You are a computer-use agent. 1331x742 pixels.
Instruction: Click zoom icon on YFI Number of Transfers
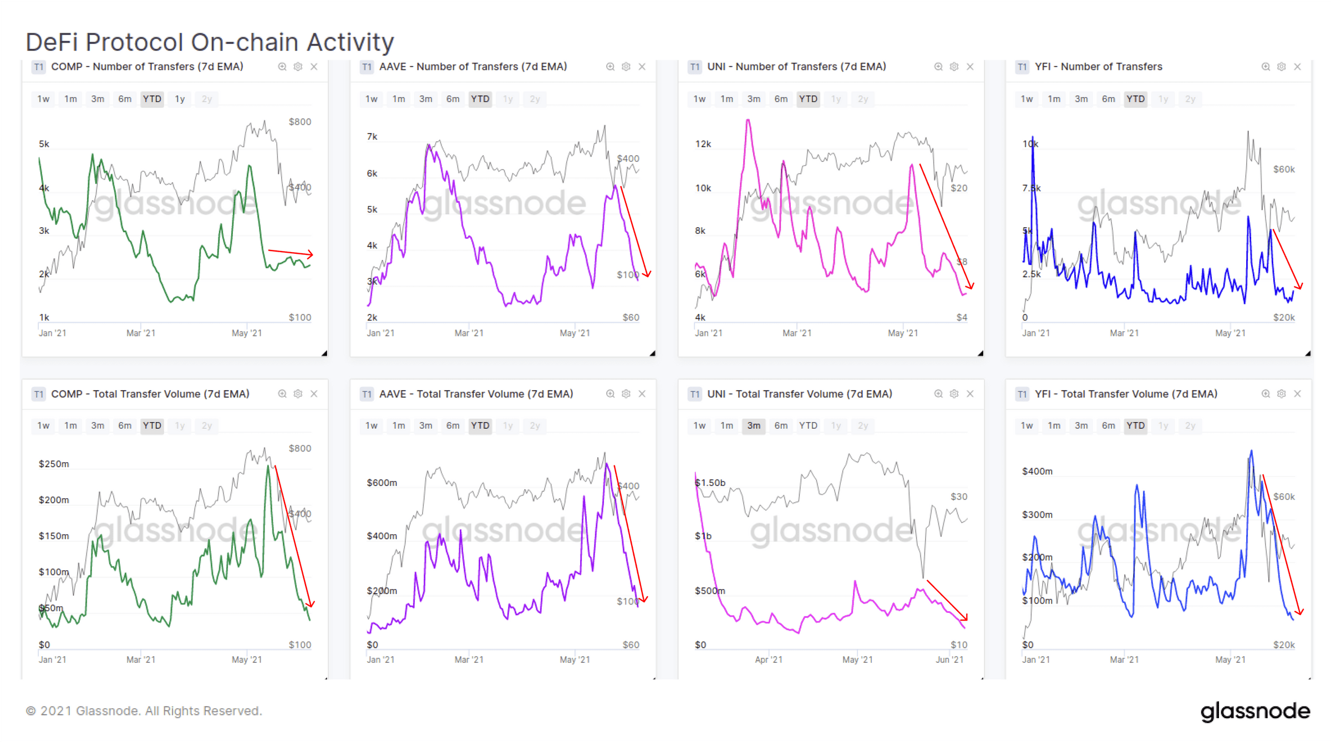tap(1266, 66)
